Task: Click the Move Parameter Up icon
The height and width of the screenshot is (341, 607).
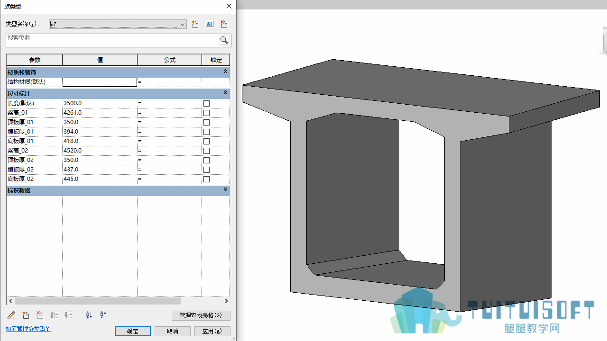Action: click(x=54, y=315)
